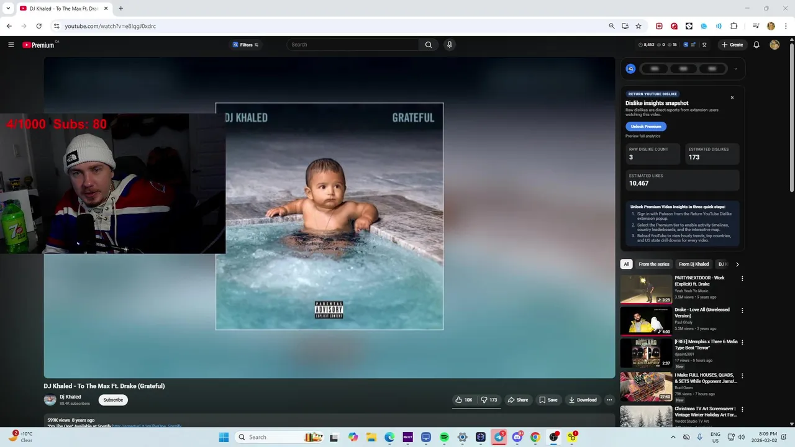Click the blue IQ round icon
Viewport: 795px width, 447px height.
point(630,69)
